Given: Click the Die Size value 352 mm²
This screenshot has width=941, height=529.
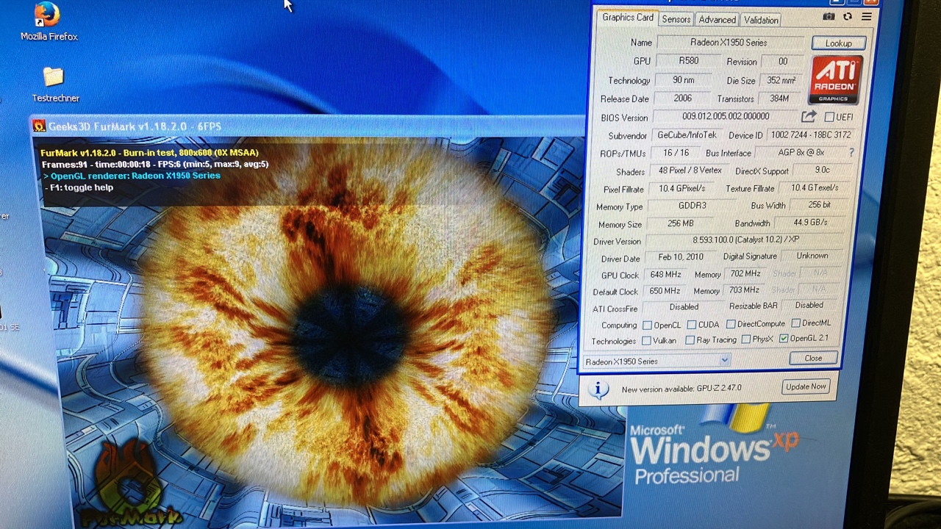Looking at the screenshot, I should 780,80.
